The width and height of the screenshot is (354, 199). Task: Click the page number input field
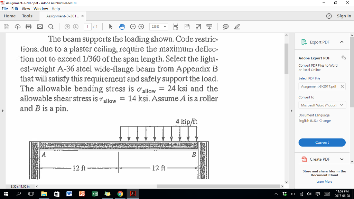(87, 26)
